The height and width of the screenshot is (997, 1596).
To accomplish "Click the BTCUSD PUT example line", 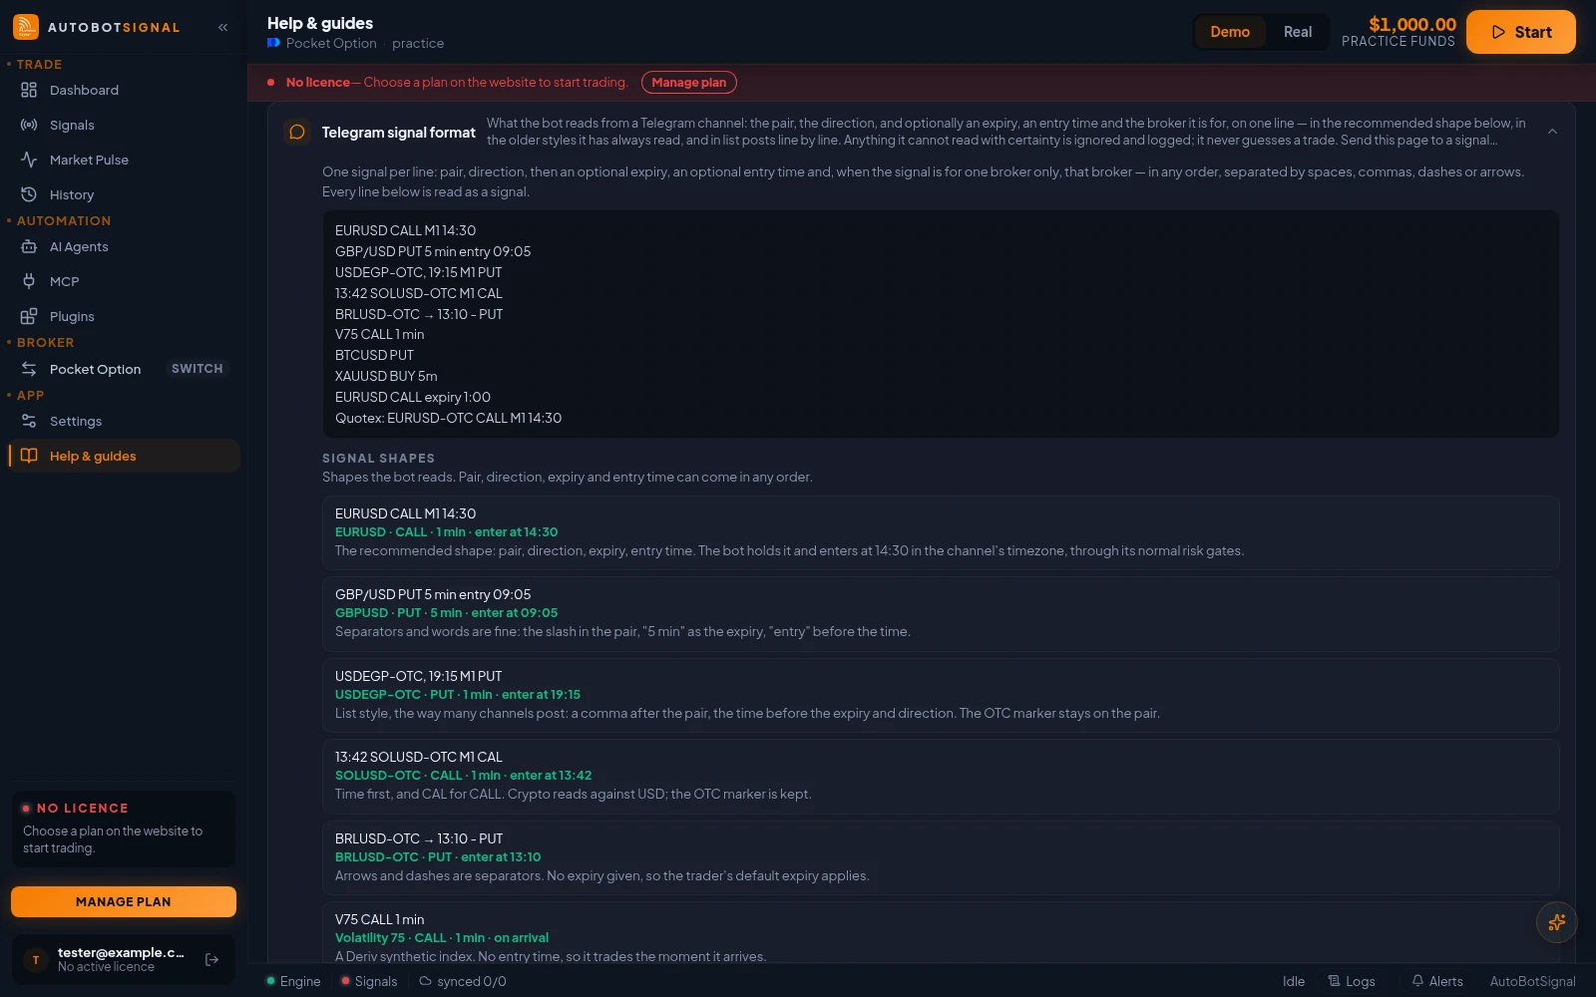I will tap(374, 355).
